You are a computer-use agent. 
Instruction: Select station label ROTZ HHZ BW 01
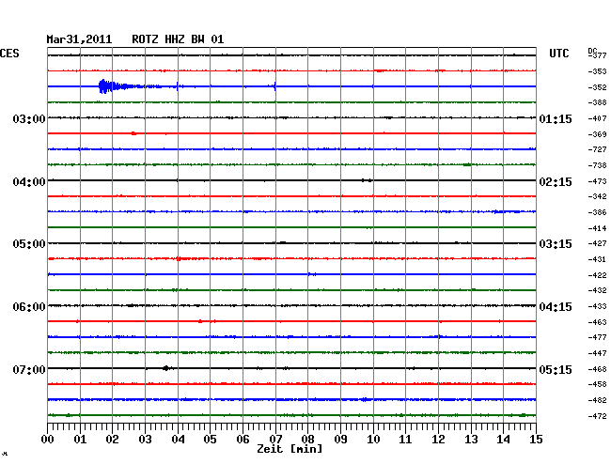point(178,39)
